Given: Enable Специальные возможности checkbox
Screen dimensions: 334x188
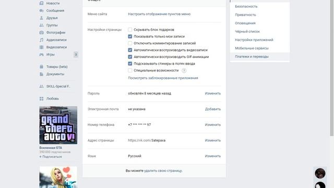Looking at the screenshot, I should click(130, 70).
